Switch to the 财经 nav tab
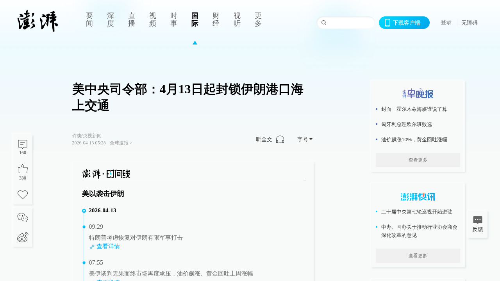This screenshot has width=500, height=281. click(x=216, y=20)
